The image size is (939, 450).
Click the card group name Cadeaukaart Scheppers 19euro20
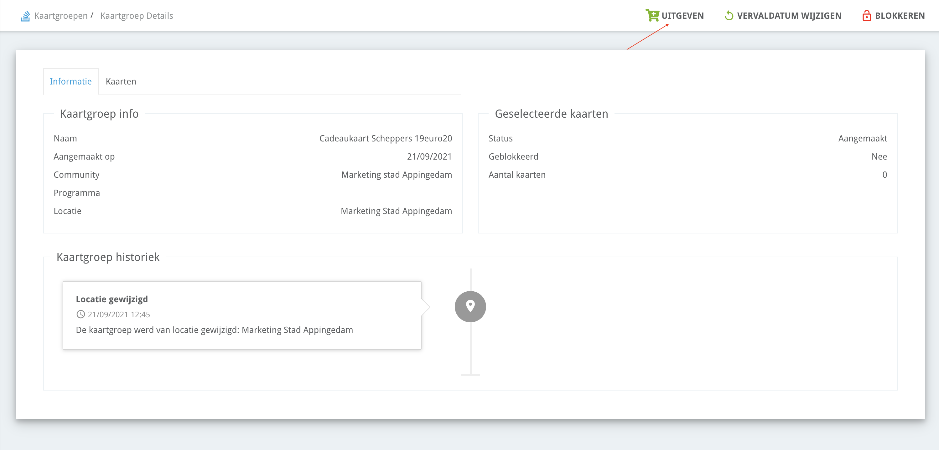point(385,138)
